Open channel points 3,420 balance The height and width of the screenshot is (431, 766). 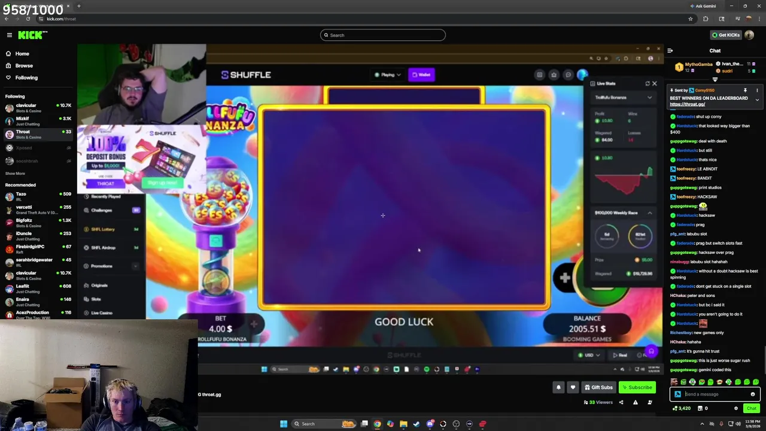682,408
